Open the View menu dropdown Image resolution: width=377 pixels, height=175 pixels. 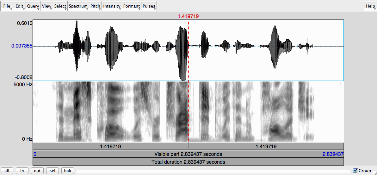pos(46,6)
